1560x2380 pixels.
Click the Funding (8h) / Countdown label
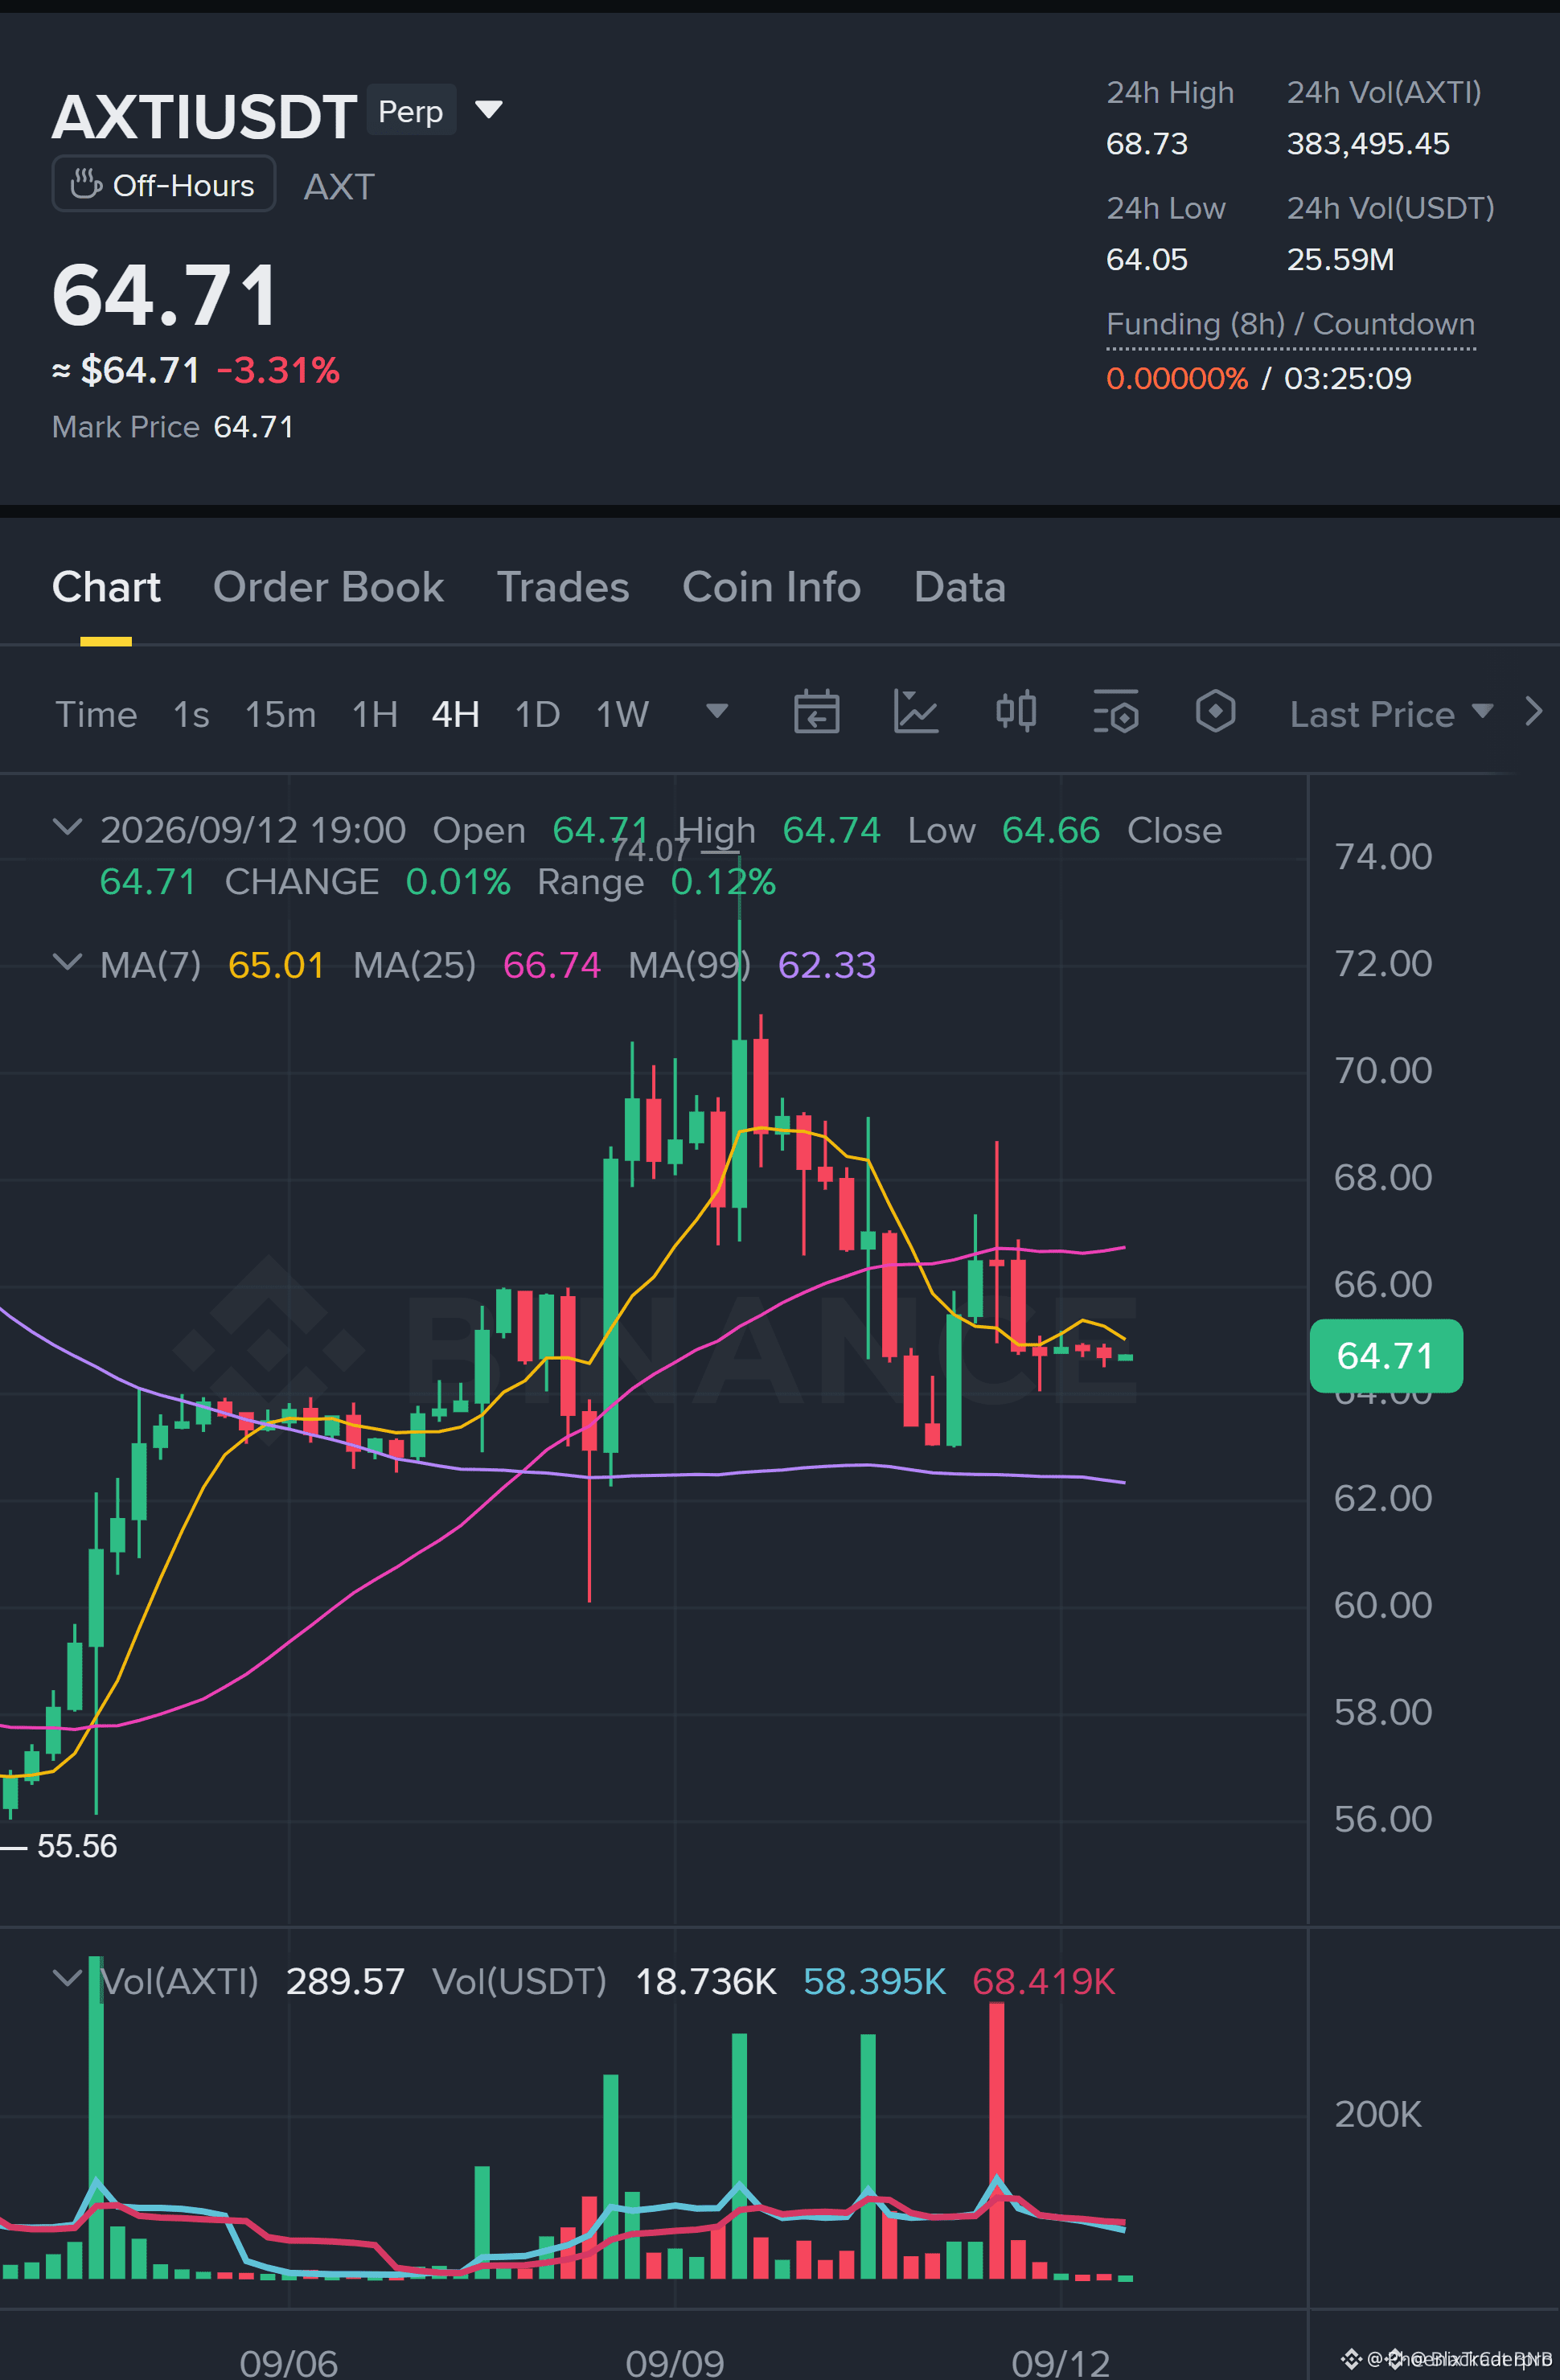1290,324
